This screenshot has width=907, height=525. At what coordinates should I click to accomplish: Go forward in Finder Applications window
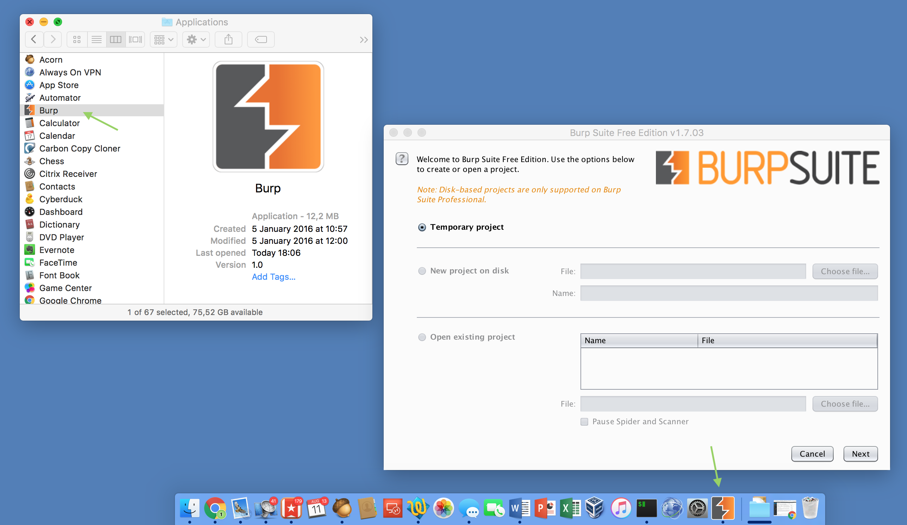pyautogui.click(x=53, y=39)
